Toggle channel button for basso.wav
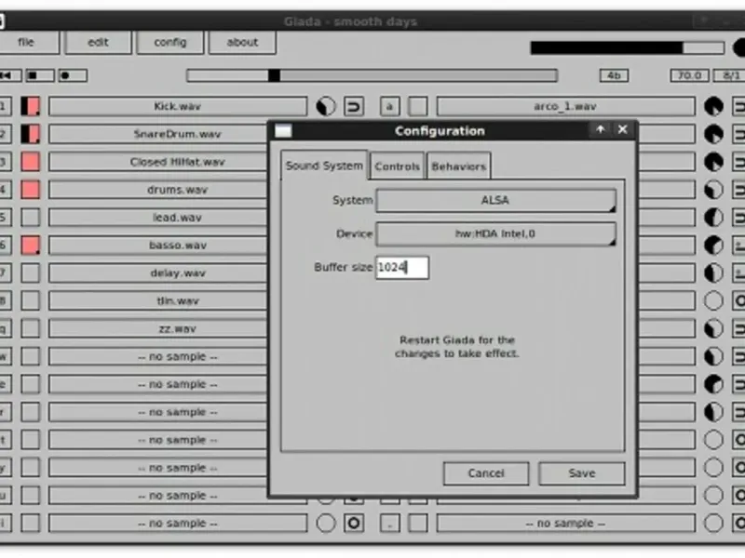Image resolution: width=745 pixels, height=558 pixels. [x=31, y=246]
